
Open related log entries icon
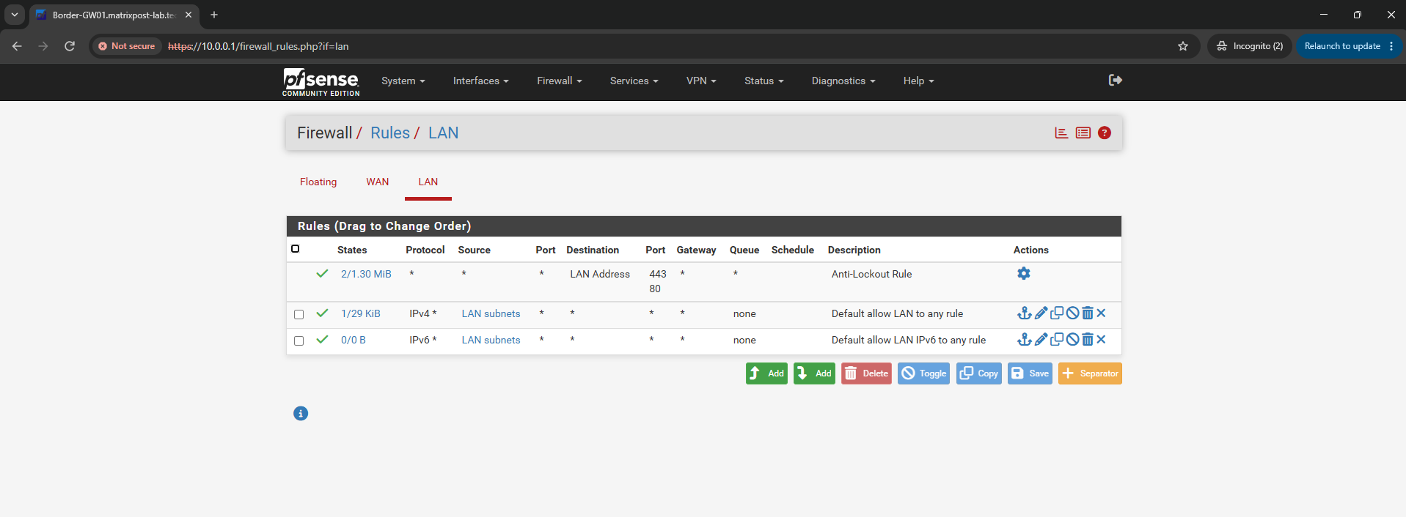tap(1083, 133)
